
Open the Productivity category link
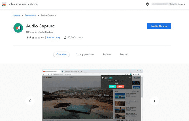53,37
